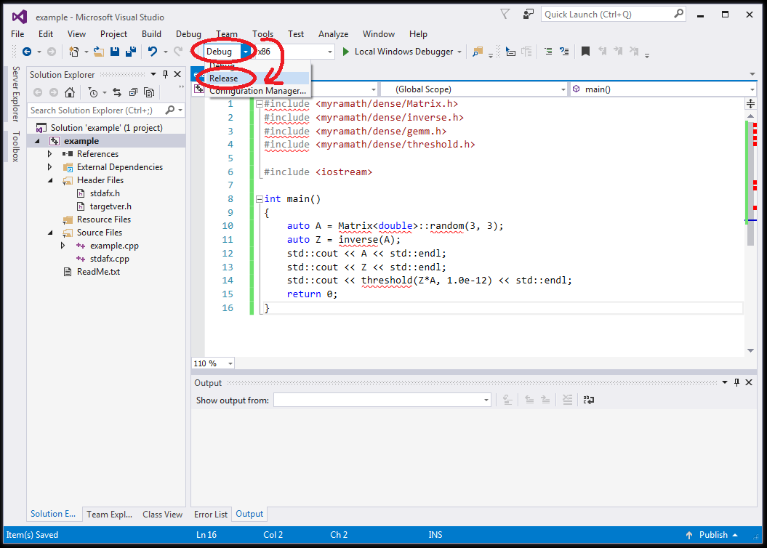Switch to the Class View tab
Screen dimensions: 767x548
[x=162, y=515]
